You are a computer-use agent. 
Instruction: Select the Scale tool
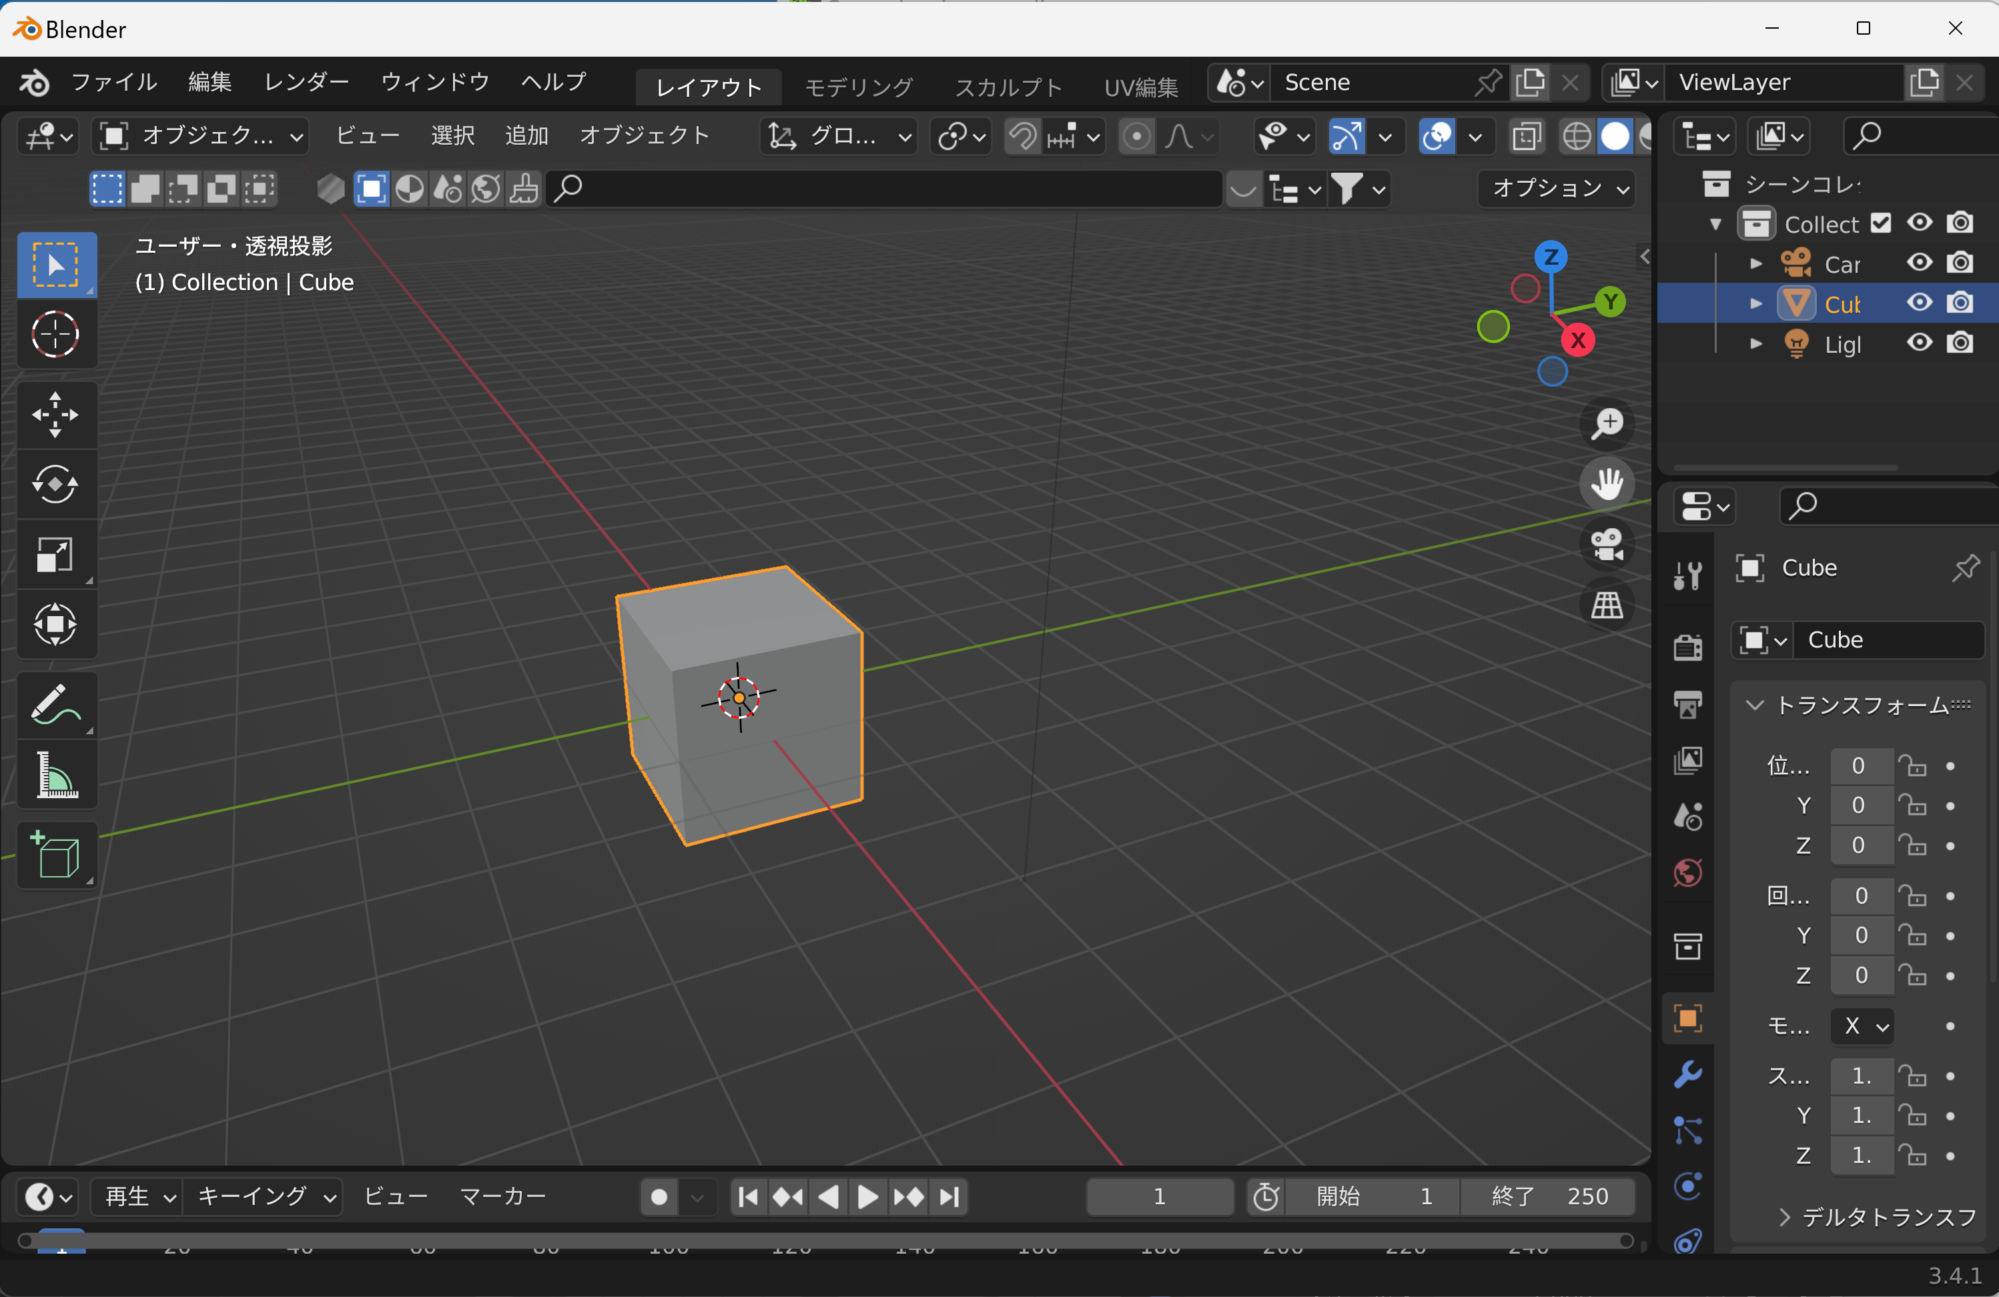55,554
